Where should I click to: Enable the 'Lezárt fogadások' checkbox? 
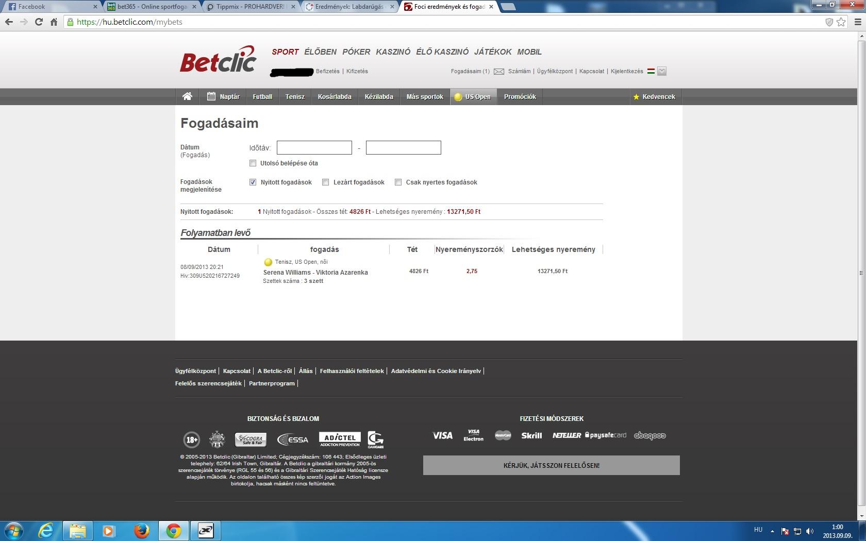coord(325,182)
